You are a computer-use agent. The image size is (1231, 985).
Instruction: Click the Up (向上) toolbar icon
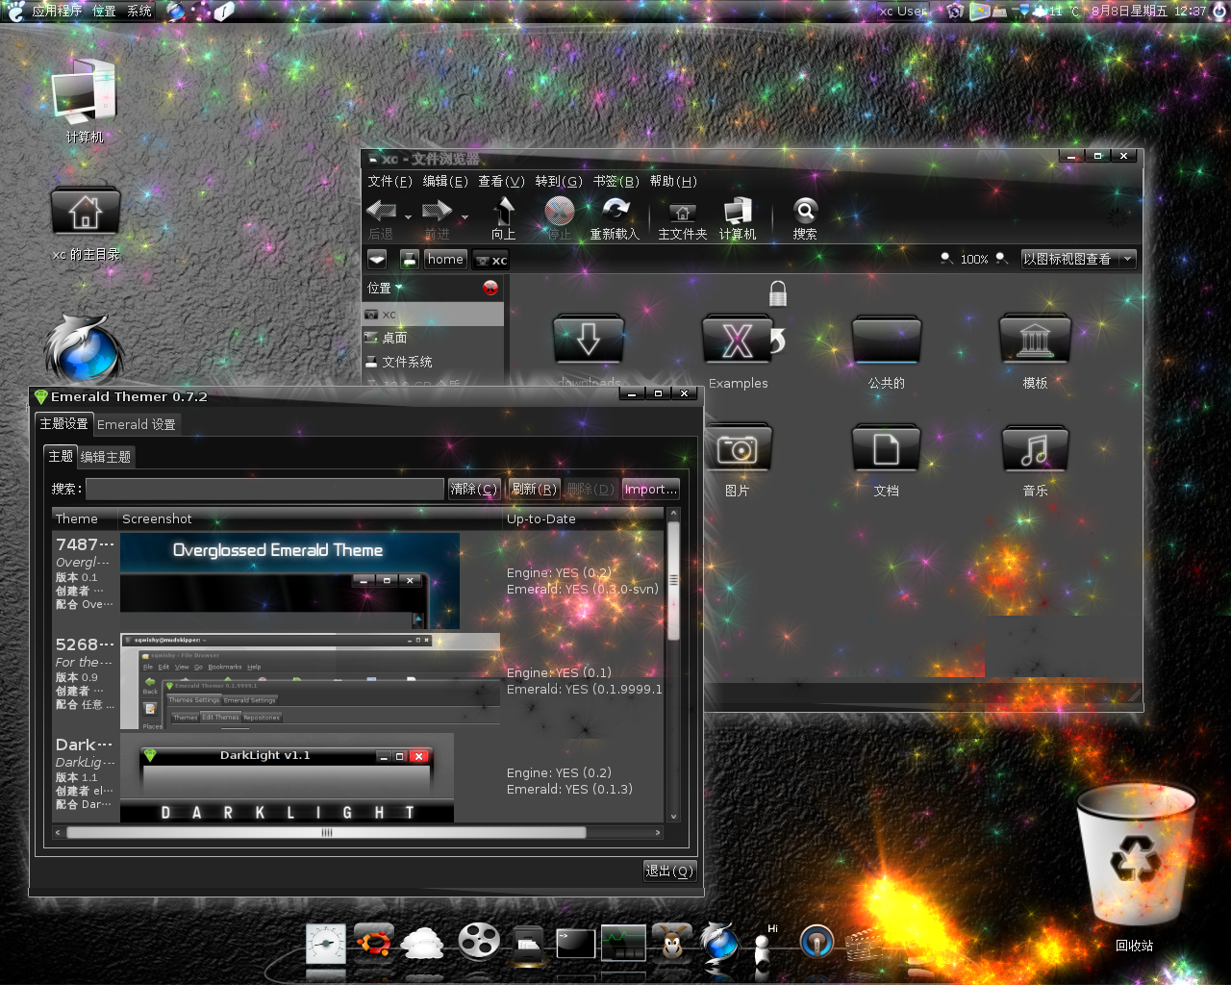click(x=504, y=211)
